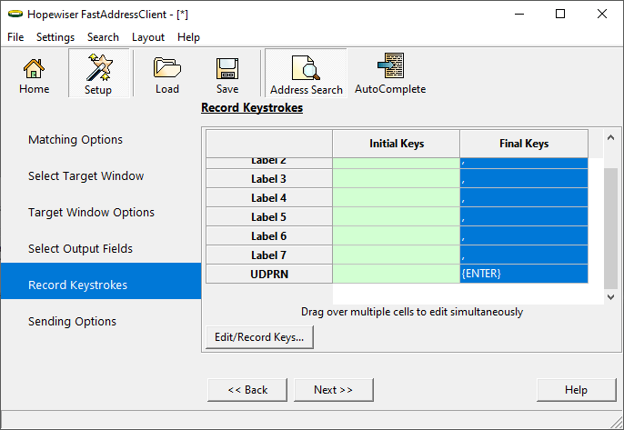Go to the Sending Options step

[72, 322]
